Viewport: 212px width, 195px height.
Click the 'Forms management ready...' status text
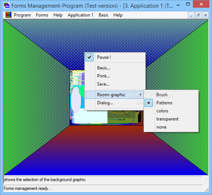28,188
